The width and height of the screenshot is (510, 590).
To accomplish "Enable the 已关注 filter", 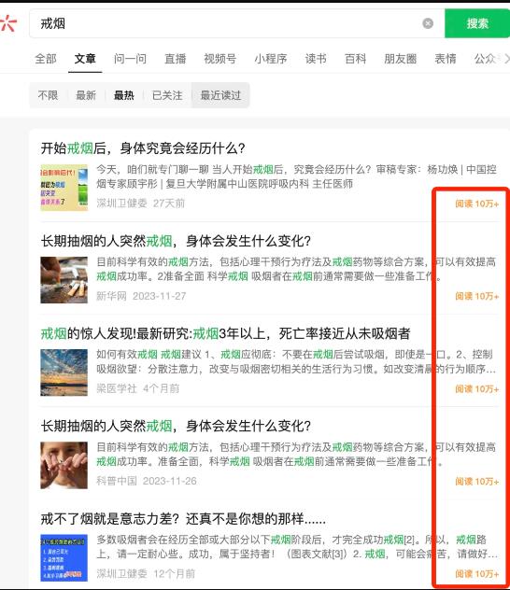I will pyautogui.click(x=167, y=95).
